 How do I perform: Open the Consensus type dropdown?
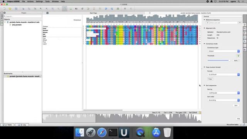223,51
